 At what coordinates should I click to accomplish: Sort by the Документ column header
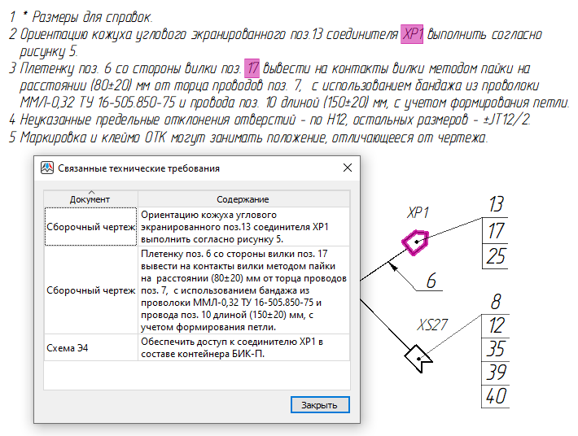(x=90, y=198)
